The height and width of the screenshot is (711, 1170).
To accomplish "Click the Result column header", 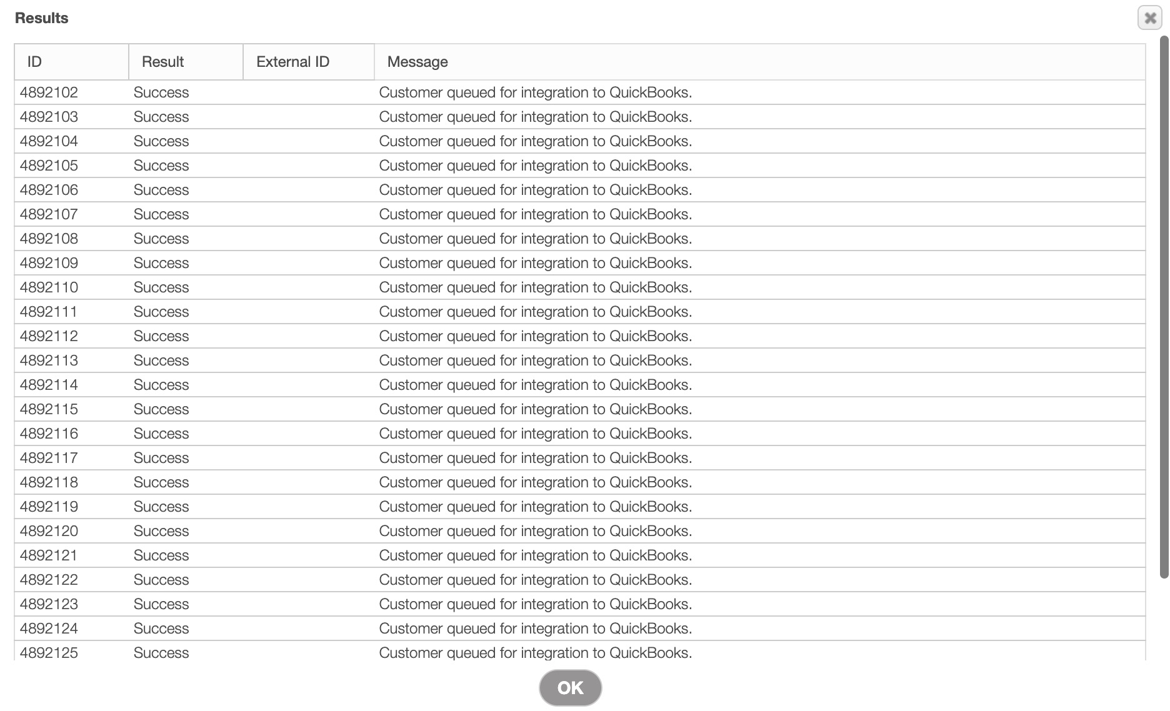I will point(186,62).
